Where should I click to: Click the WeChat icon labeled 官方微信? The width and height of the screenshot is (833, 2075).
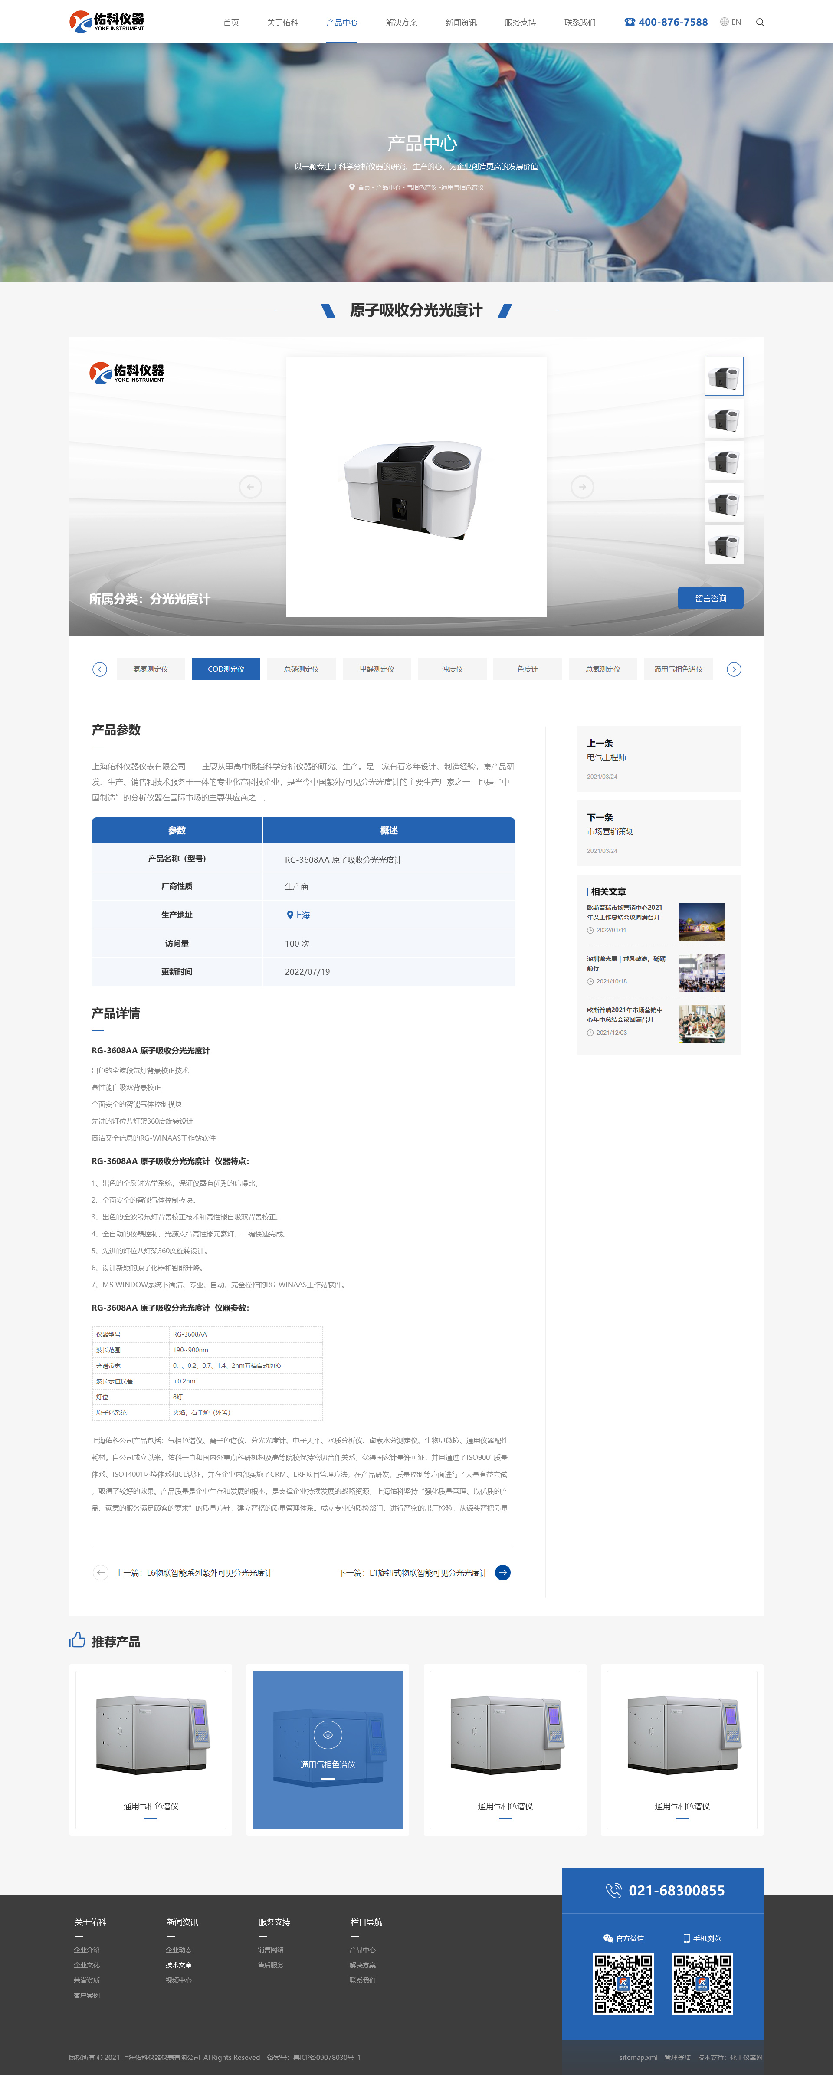[x=608, y=1938]
